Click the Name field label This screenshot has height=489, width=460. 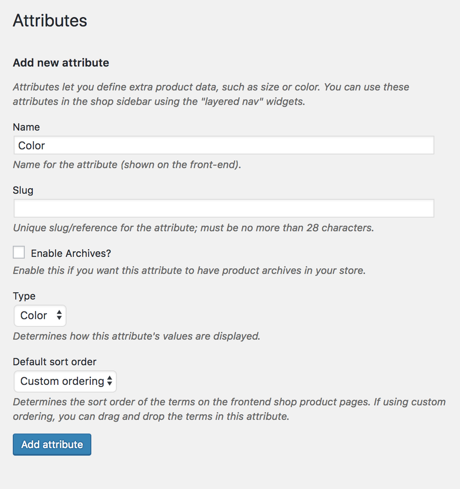(x=26, y=127)
